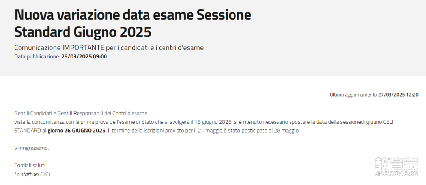This screenshot has width=426, height=185.
Task: Click the "Vi ringraziamo." line
Action: [32, 148]
